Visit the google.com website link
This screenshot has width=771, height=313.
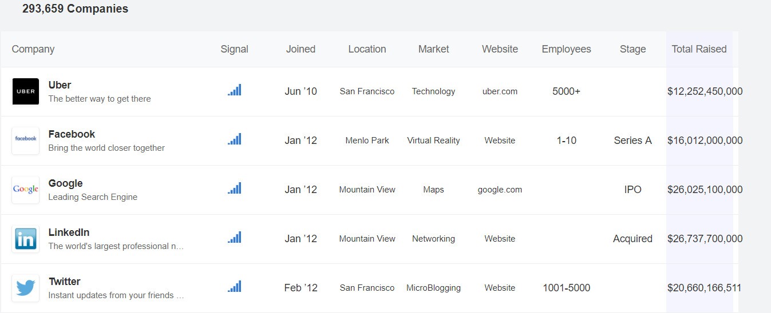click(x=500, y=190)
